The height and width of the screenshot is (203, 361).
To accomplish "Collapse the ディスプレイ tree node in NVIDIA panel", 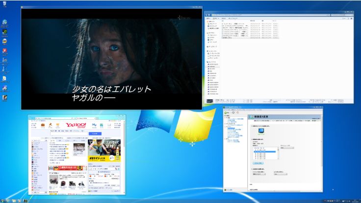I will coord(225,127).
